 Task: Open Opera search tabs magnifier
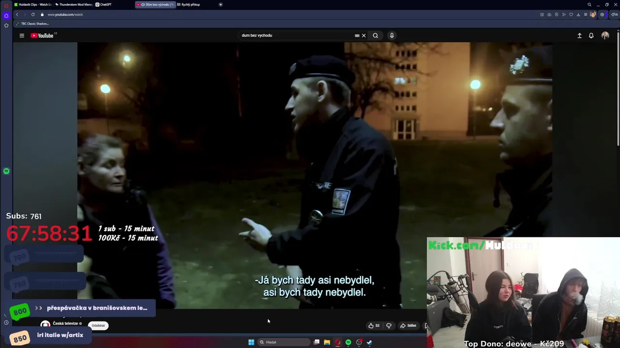pyautogui.click(x=589, y=4)
